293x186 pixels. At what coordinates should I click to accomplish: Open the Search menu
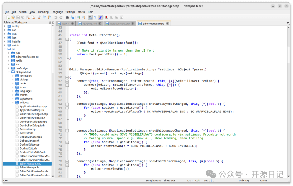coord(23,12)
